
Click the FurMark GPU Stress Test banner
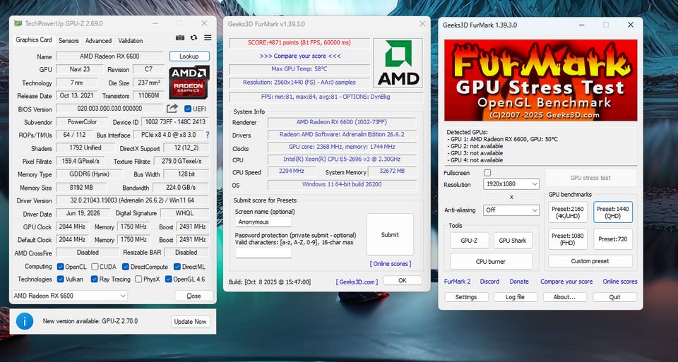(x=540, y=80)
